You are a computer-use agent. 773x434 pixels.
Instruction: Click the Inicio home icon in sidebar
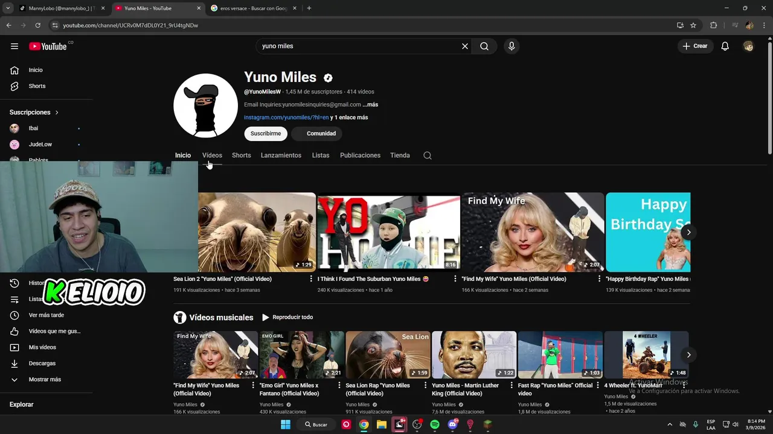click(x=14, y=70)
